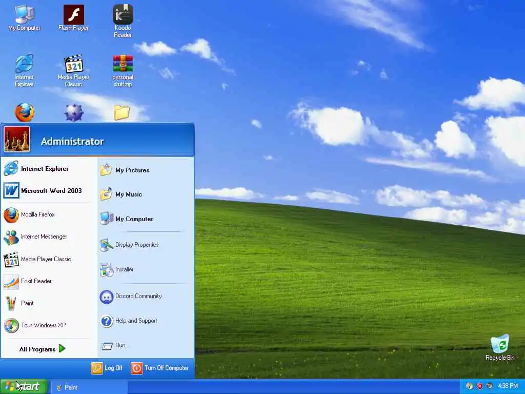Launch Media Player Classic desktop icon
525x394 pixels.
[x=73, y=71]
